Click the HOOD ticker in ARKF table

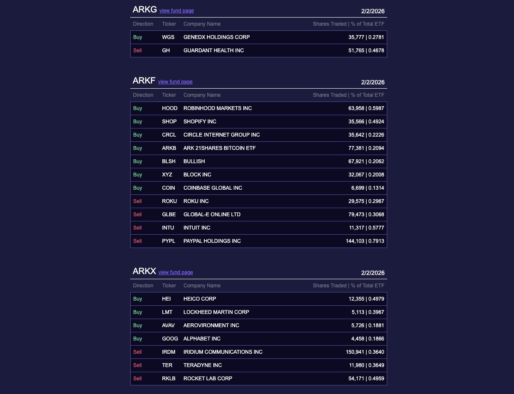(x=170, y=108)
